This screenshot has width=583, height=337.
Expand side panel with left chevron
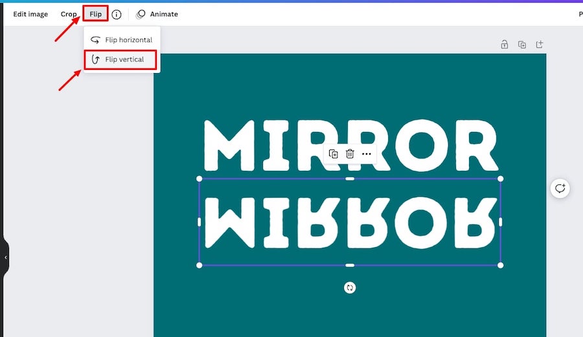(x=6, y=257)
